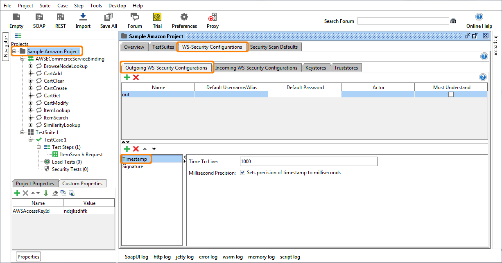
Task: Toggle Millisecond Precision checkbox
Action: tap(242, 173)
